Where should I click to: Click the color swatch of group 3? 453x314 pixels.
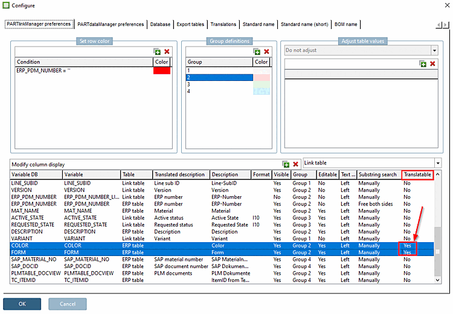pos(262,85)
